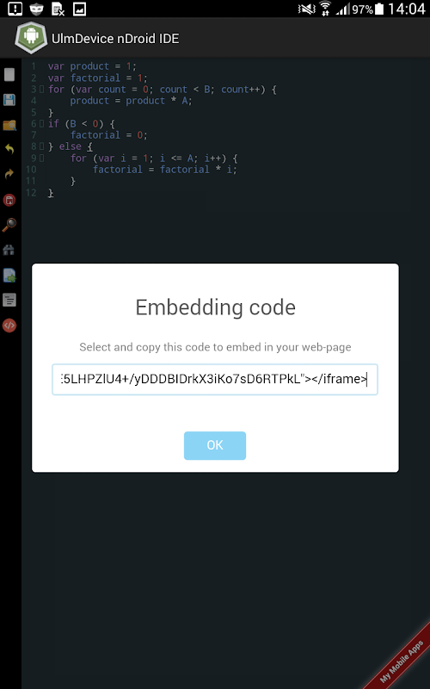Collapse inner for loop fold on line 9
Image resolution: width=430 pixels, height=689 pixels.
[x=41, y=158]
